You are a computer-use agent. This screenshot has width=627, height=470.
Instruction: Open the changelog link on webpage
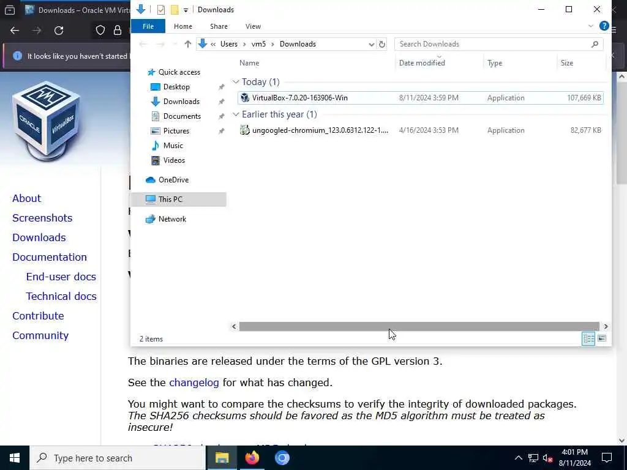pyautogui.click(x=194, y=383)
